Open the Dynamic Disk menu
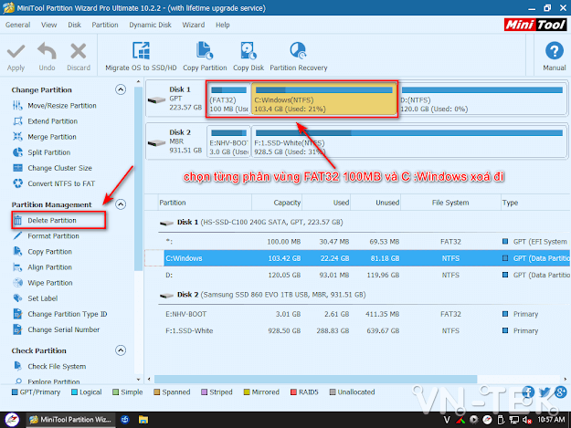 [150, 25]
